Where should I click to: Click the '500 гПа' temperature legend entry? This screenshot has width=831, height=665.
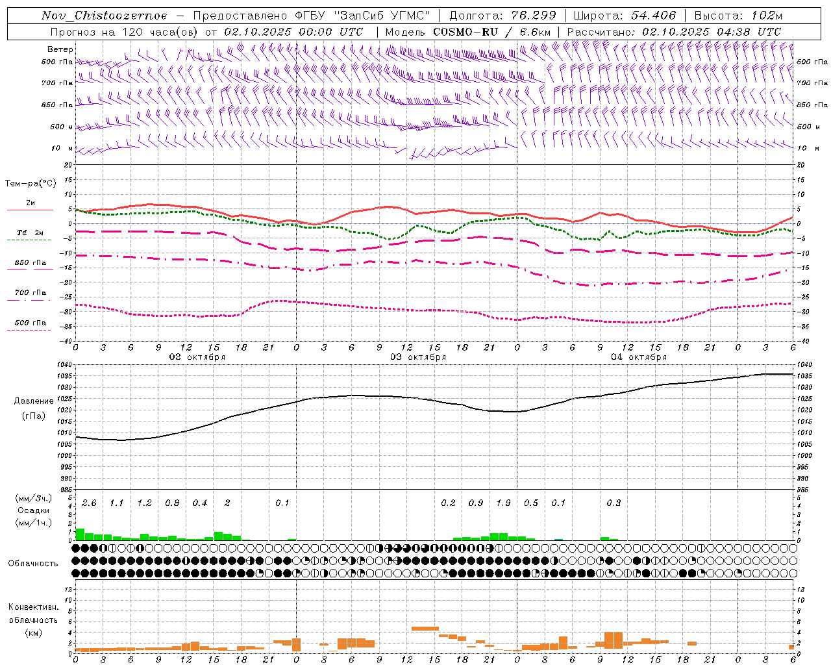pos(31,323)
